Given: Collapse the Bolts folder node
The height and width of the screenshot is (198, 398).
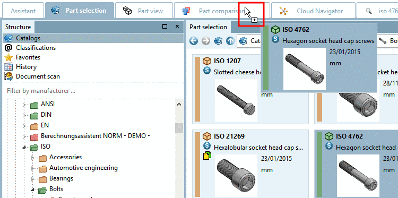Looking at the screenshot, I should 33,190.
